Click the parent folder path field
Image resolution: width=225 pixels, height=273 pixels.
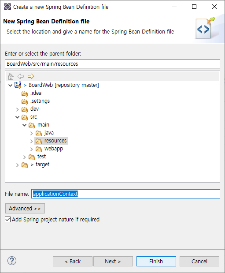pyautogui.click(x=113, y=64)
